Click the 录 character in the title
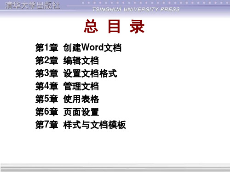This screenshot has height=172, width=230. point(137,27)
